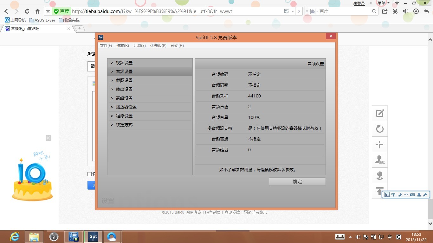Open the 帮助(H) menu

point(177,46)
